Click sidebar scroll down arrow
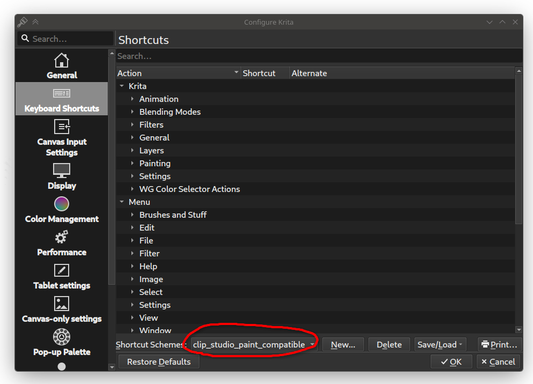Viewport: 533px width, 384px height. click(x=112, y=367)
